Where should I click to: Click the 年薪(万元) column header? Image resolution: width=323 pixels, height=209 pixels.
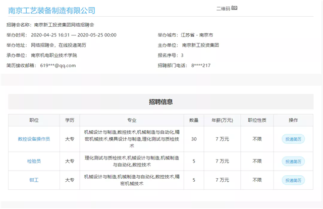coord(222,120)
